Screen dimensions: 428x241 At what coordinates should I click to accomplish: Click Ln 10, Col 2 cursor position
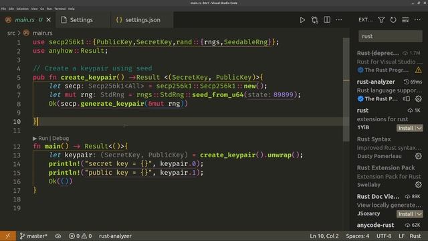click(324, 236)
